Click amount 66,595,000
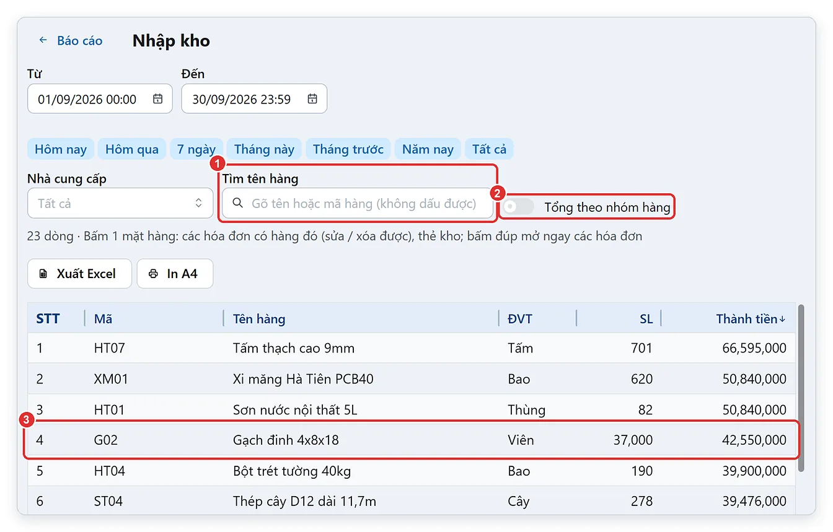Viewport: 833px width, 532px height. (754, 348)
